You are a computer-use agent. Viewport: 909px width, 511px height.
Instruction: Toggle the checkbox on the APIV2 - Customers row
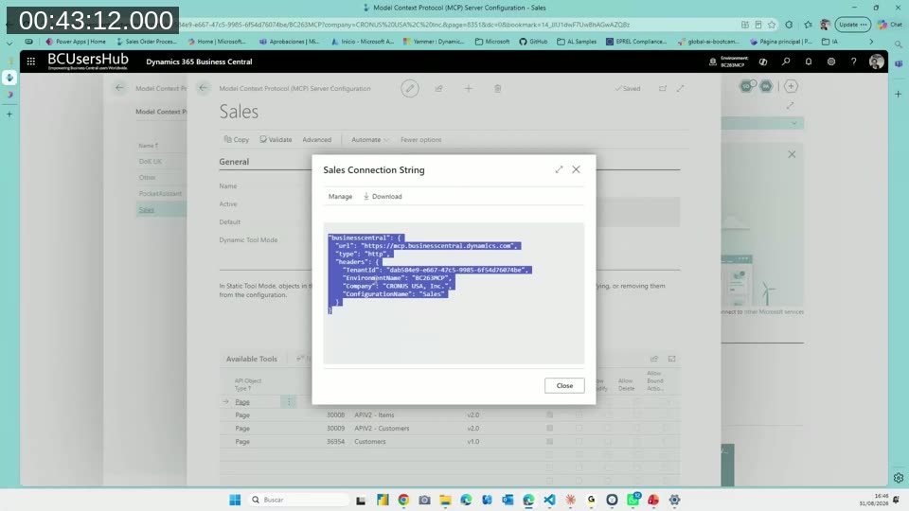[x=549, y=428]
